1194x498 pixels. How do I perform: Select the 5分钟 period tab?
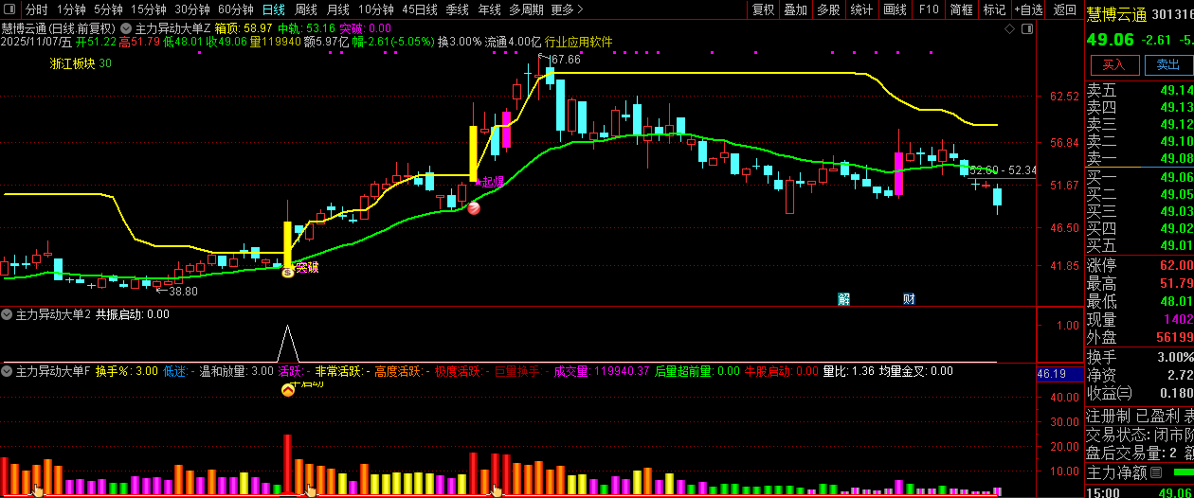(108, 9)
